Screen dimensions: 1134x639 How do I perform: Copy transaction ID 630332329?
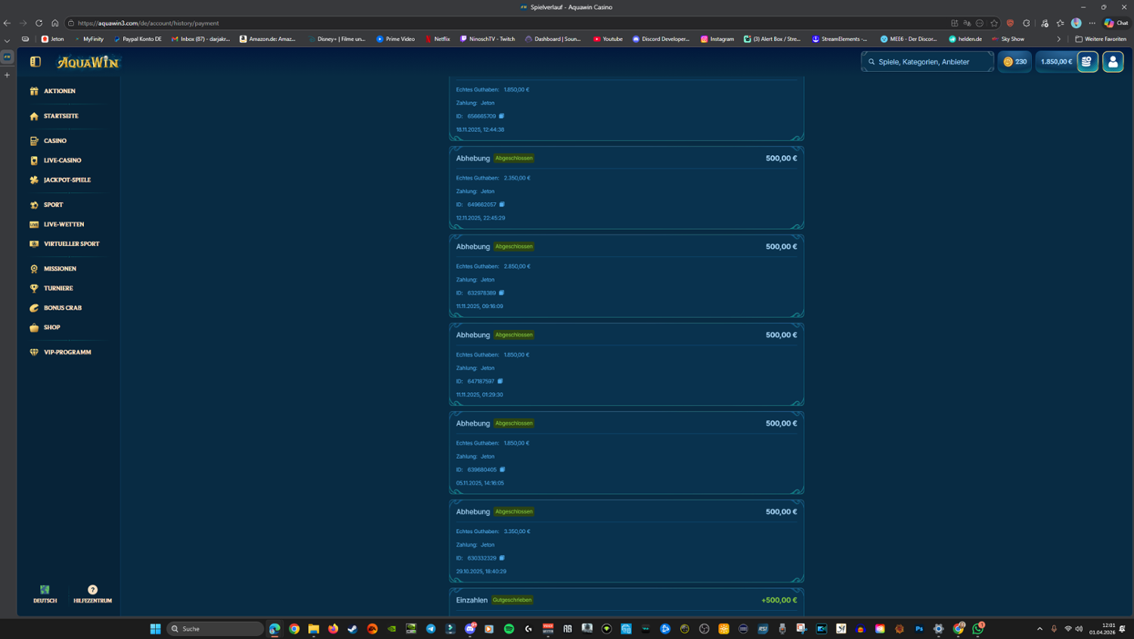click(502, 558)
